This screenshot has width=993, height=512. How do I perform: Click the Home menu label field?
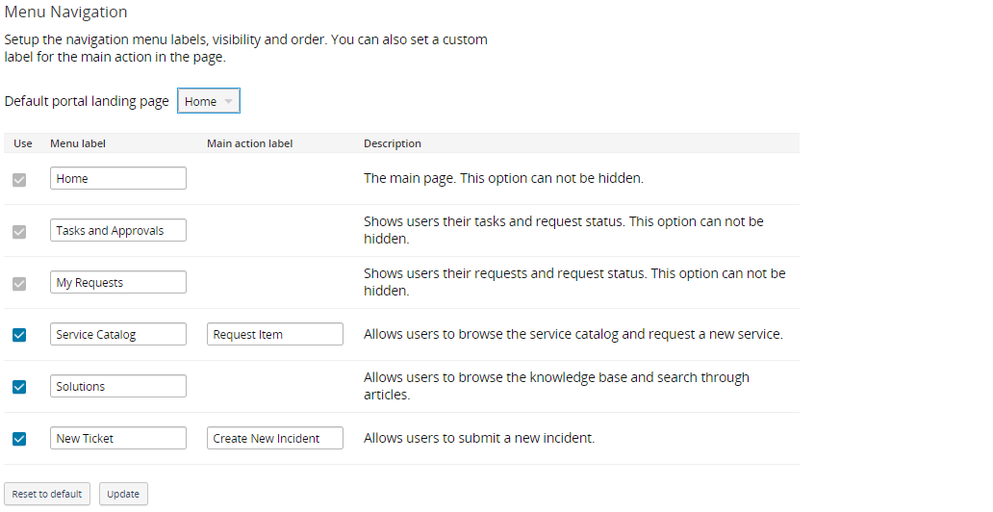coord(117,179)
